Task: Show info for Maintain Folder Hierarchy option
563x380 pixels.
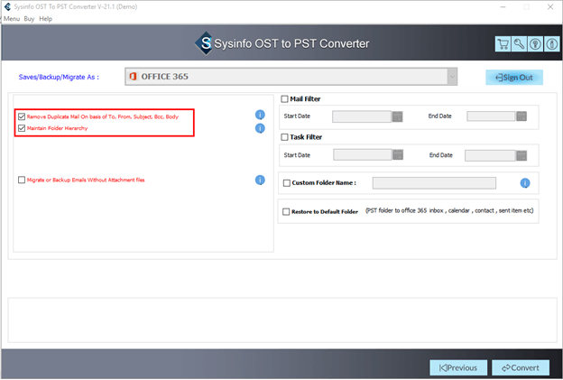Action: 260,128
